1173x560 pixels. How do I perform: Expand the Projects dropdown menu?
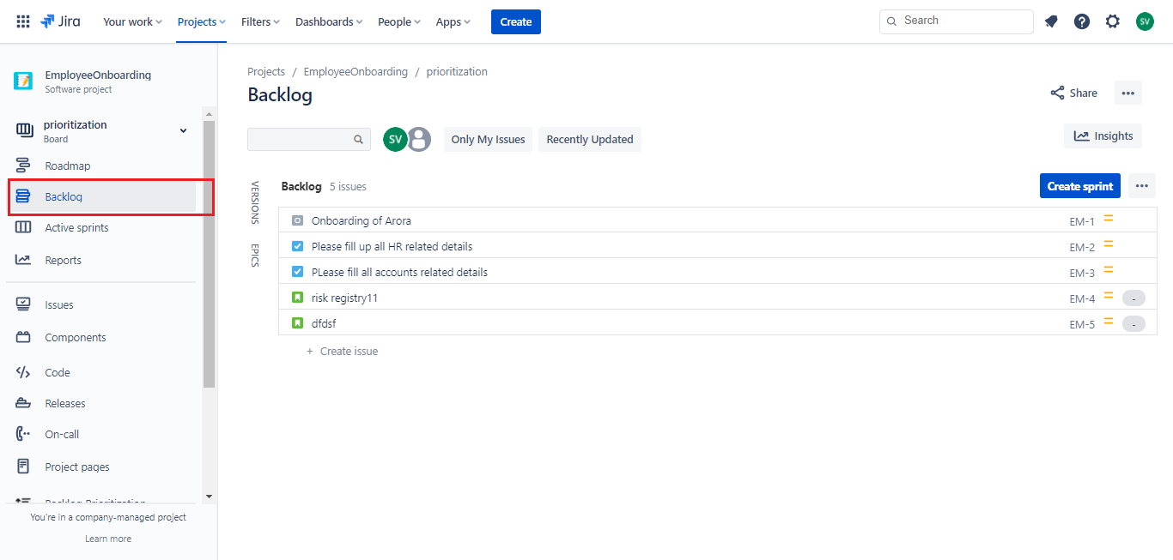pyautogui.click(x=202, y=21)
